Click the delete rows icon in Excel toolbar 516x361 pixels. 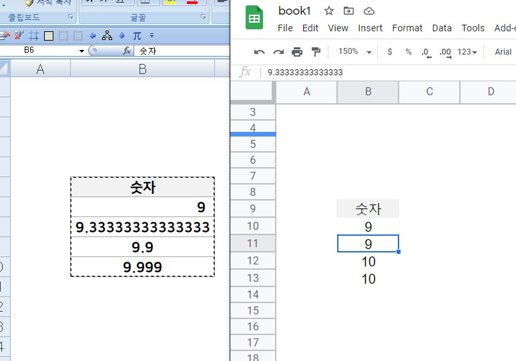[4, 35]
